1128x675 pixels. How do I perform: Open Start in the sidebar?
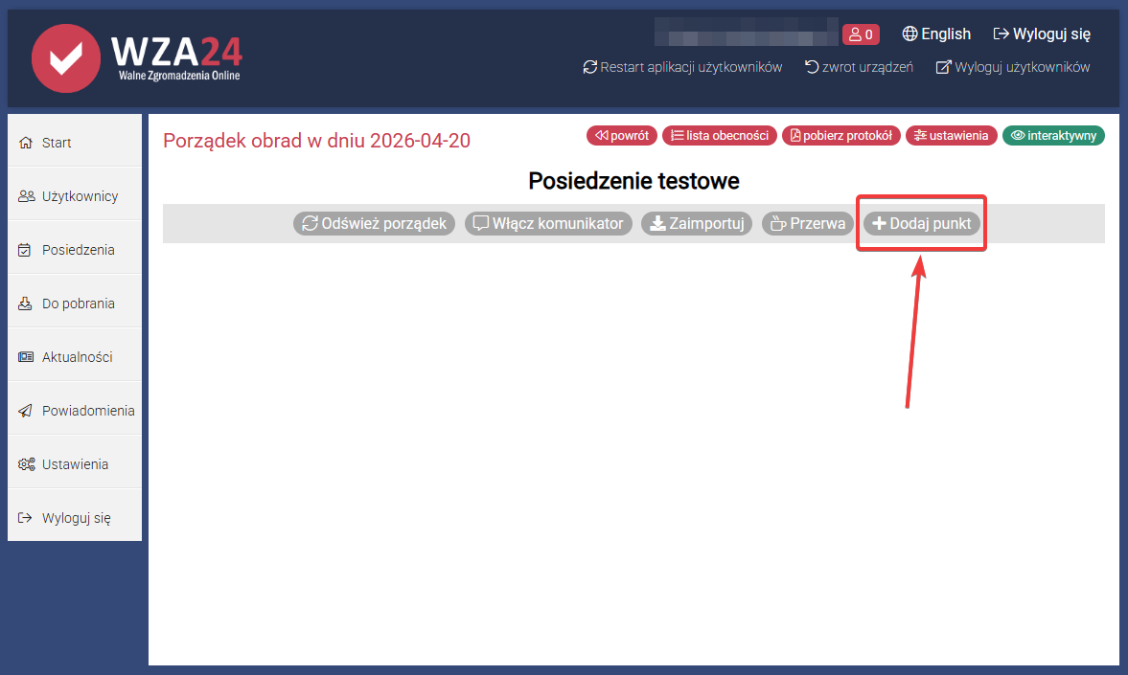pyautogui.click(x=57, y=143)
